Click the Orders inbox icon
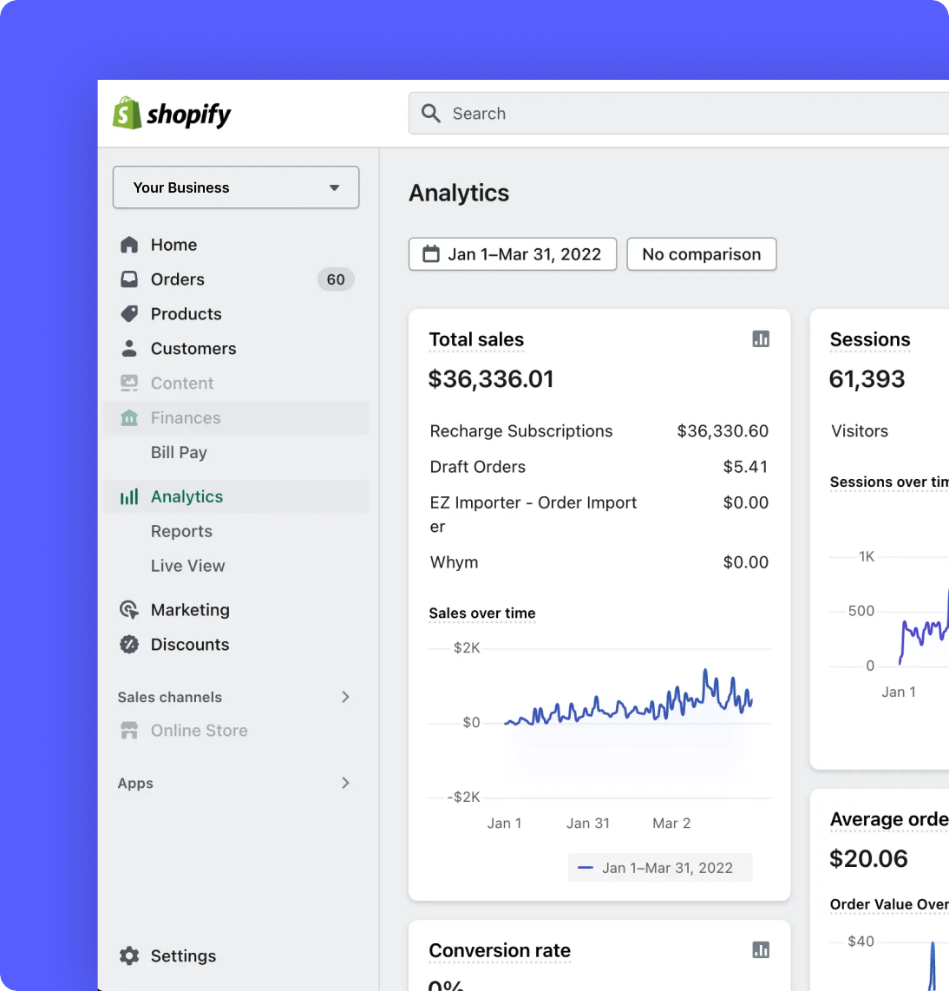 tap(129, 279)
